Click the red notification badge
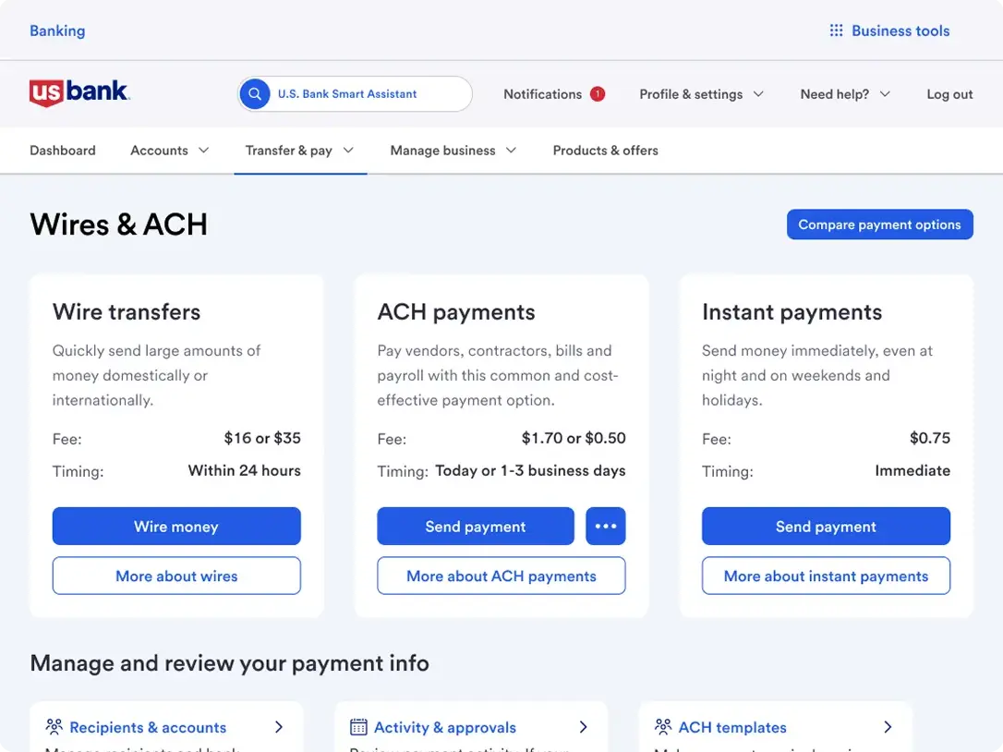The height and width of the screenshot is (752, 1003). 597,94
